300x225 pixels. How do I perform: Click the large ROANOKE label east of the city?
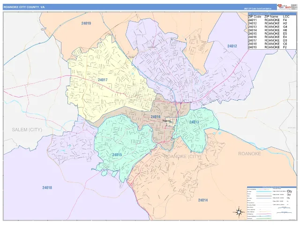[x=249, y=154]
